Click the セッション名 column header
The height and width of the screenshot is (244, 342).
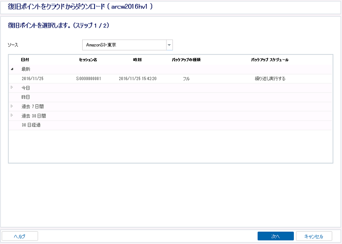click(x=88, y=60)
